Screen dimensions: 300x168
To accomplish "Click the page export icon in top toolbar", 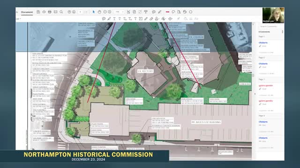I will point(179,12).
